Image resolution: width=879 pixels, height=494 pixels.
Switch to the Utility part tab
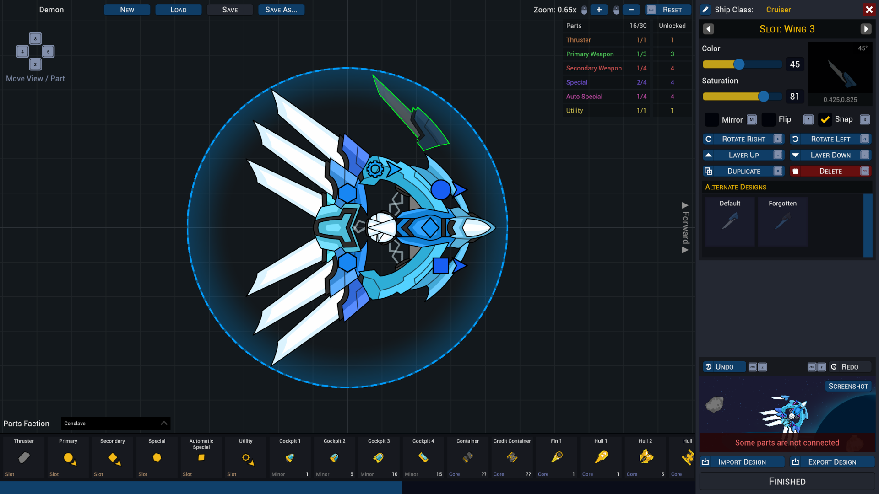click(245, 456)
